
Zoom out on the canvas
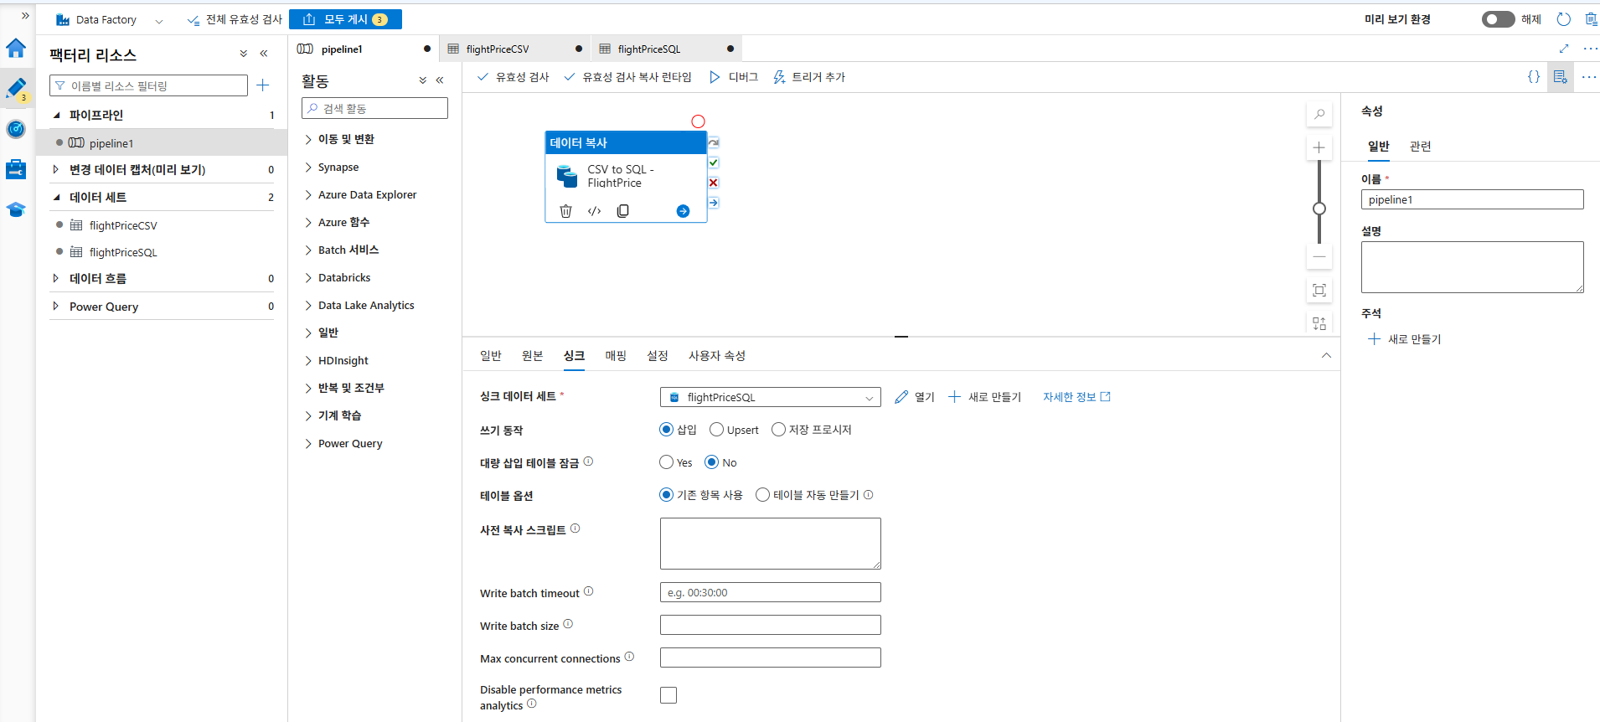click(x=1319, y=257)
